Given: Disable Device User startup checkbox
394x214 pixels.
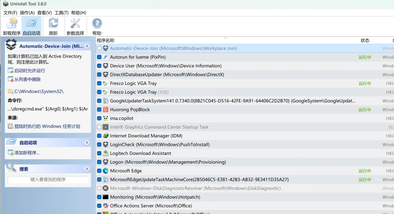Looking at the screenshot, I should pyautogui.click(x=99, y=66).
